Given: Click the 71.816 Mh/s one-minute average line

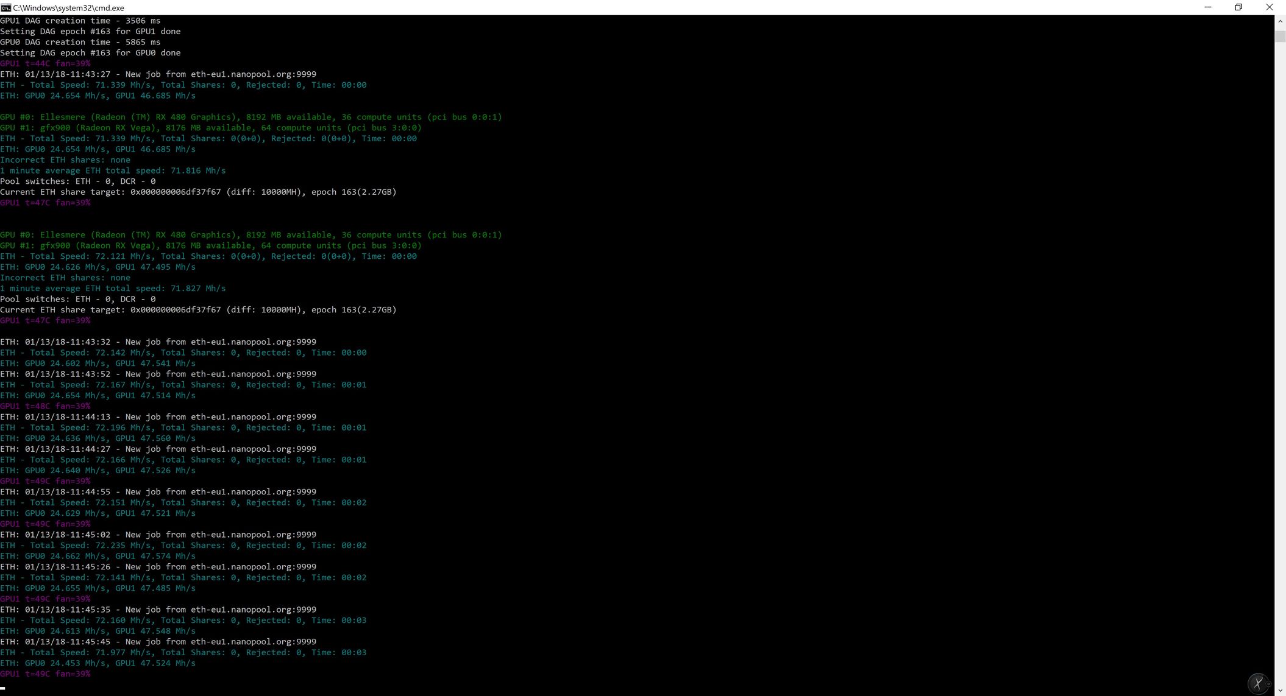Looking at the screenshot, I should (113, 170).
